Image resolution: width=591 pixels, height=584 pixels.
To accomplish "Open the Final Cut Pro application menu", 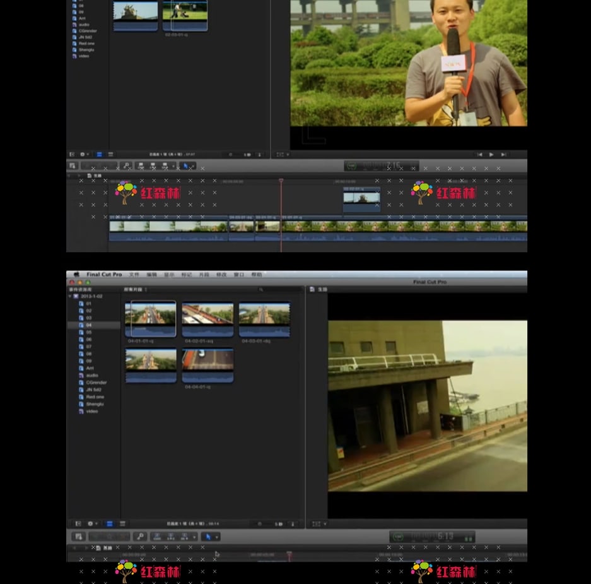I will tap(104, 274).
